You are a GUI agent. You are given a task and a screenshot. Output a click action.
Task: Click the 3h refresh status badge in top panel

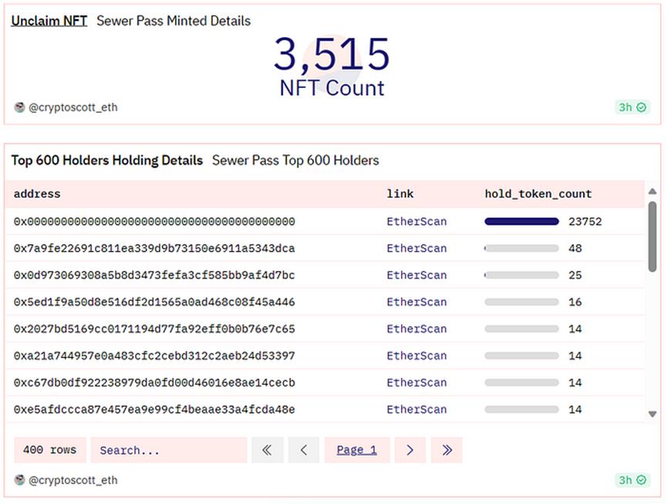(x=632, y=107)
